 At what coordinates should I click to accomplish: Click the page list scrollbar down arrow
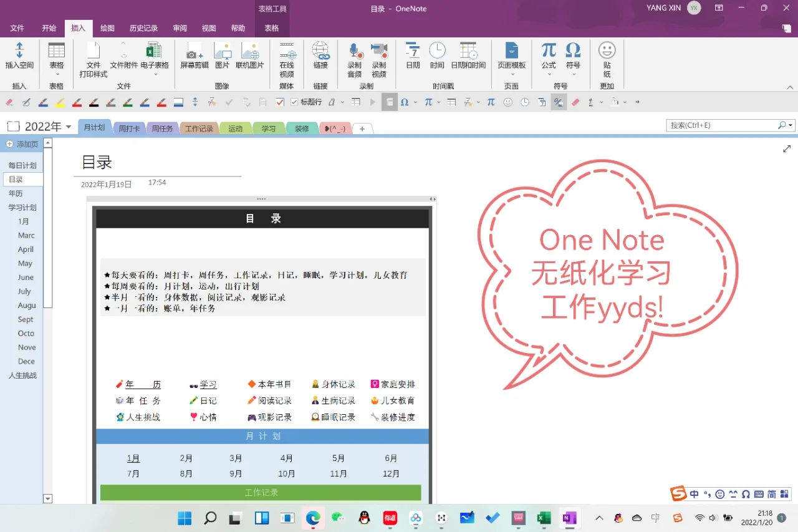point(48,498)
